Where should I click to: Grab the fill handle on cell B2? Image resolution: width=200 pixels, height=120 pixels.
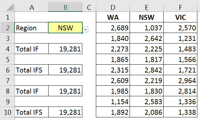(x=82, y=33)
